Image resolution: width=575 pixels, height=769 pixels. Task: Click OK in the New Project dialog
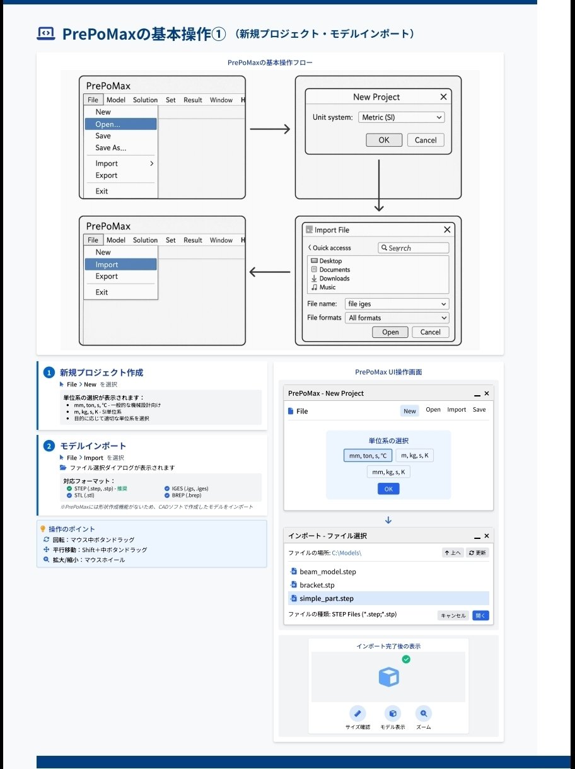pyautogui.click(x=383, y=140)
